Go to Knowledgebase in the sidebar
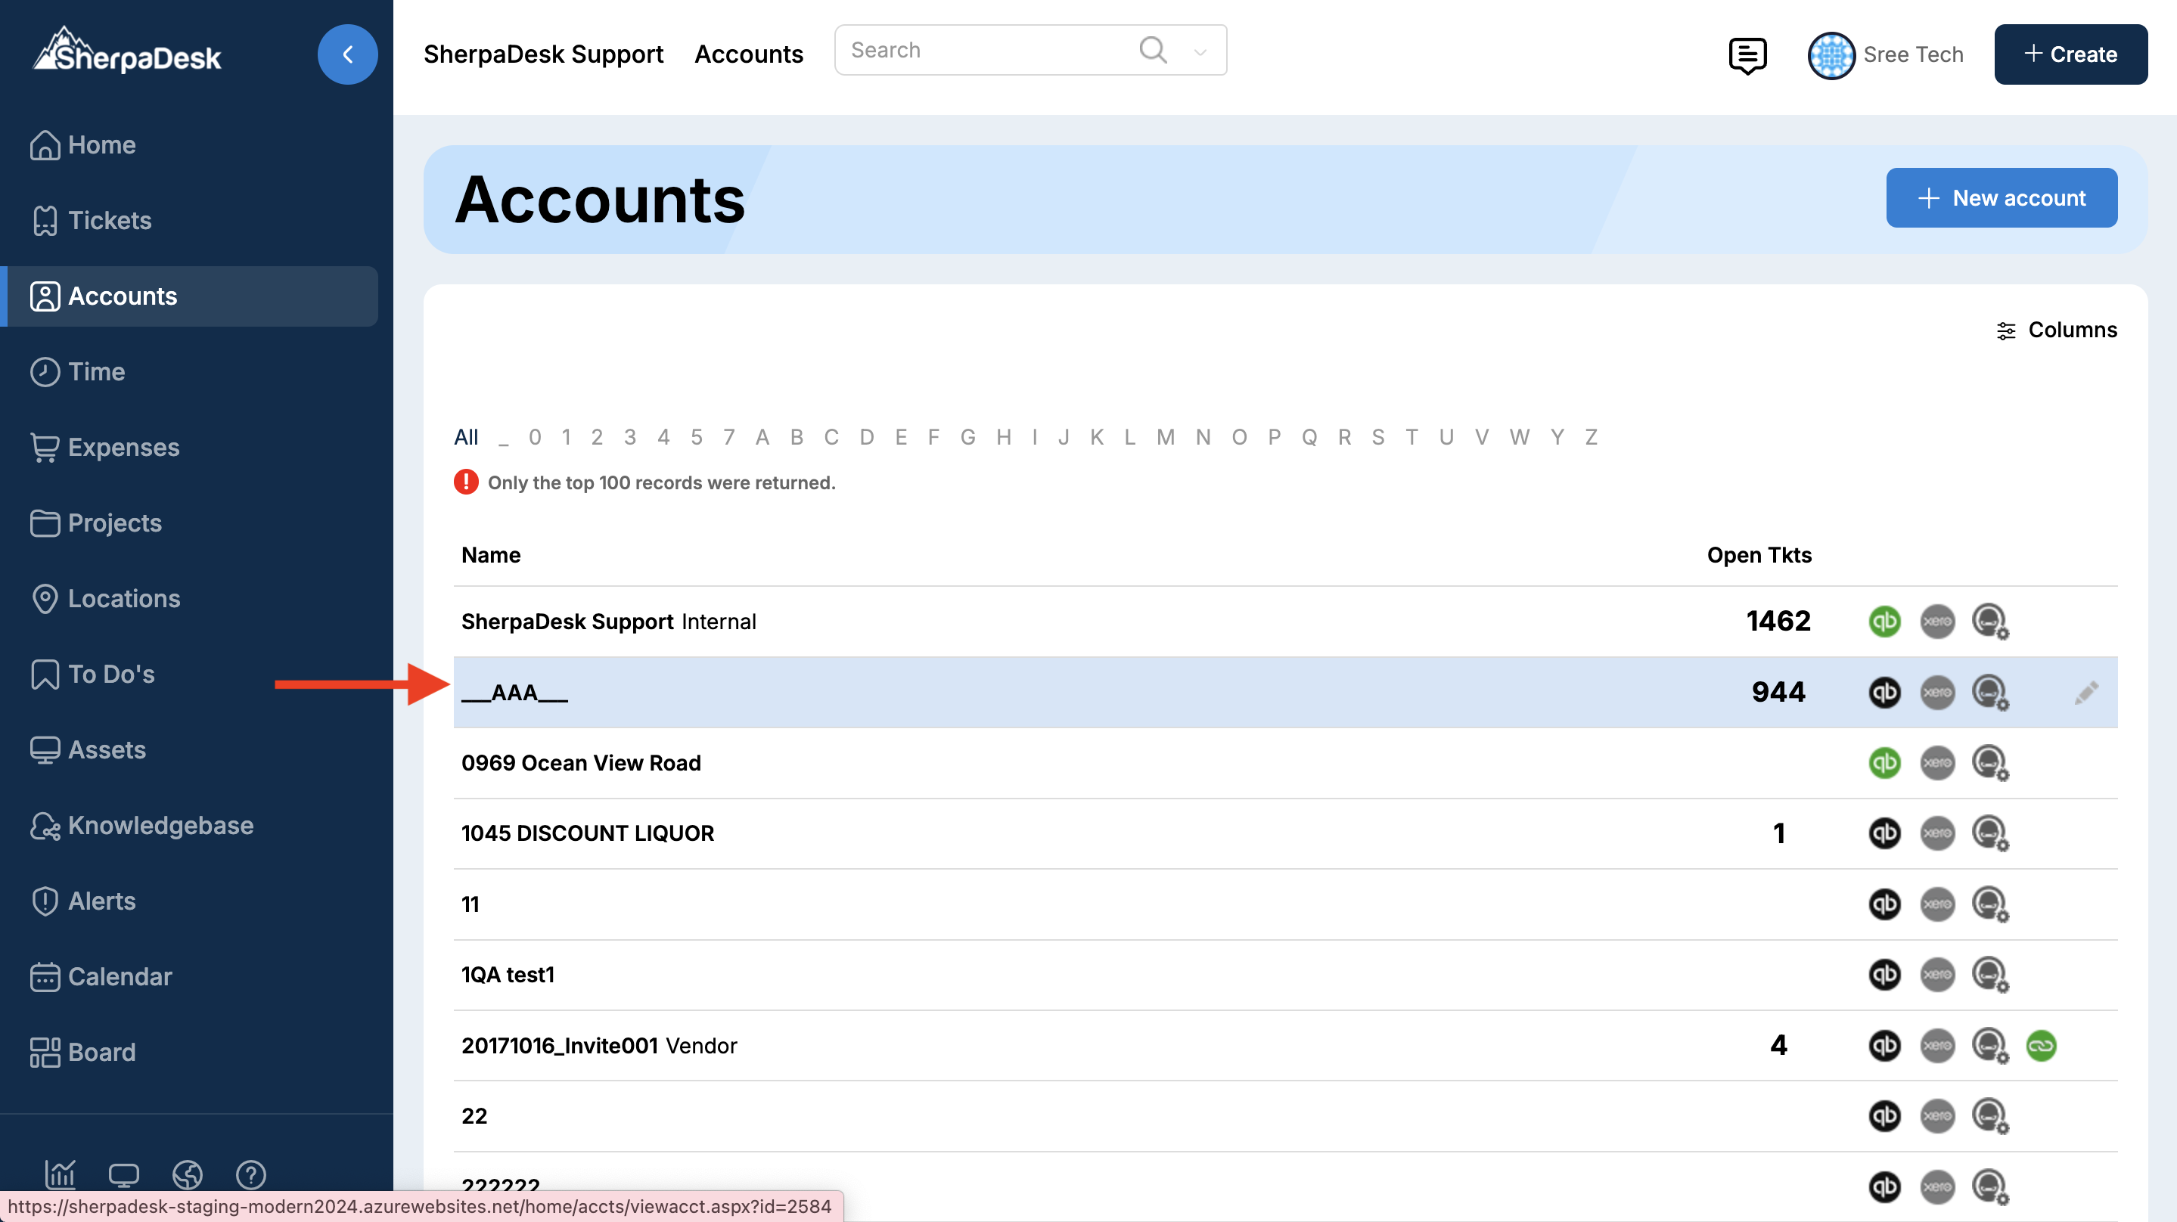This screenshot has height=1222, width=2177. (160, 825)
